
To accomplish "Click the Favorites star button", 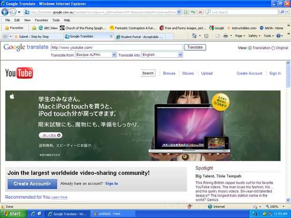I will [x=14, y=28].
